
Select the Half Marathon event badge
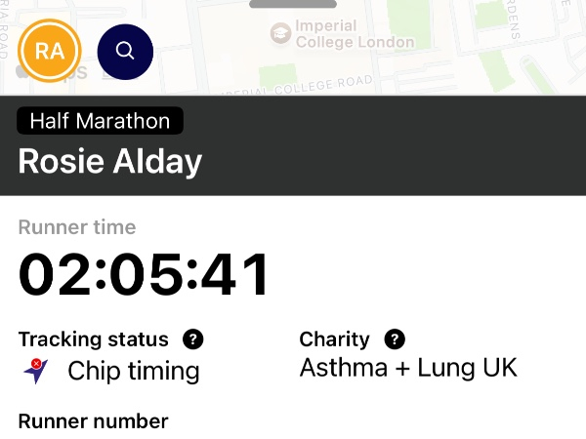(100, 121)
